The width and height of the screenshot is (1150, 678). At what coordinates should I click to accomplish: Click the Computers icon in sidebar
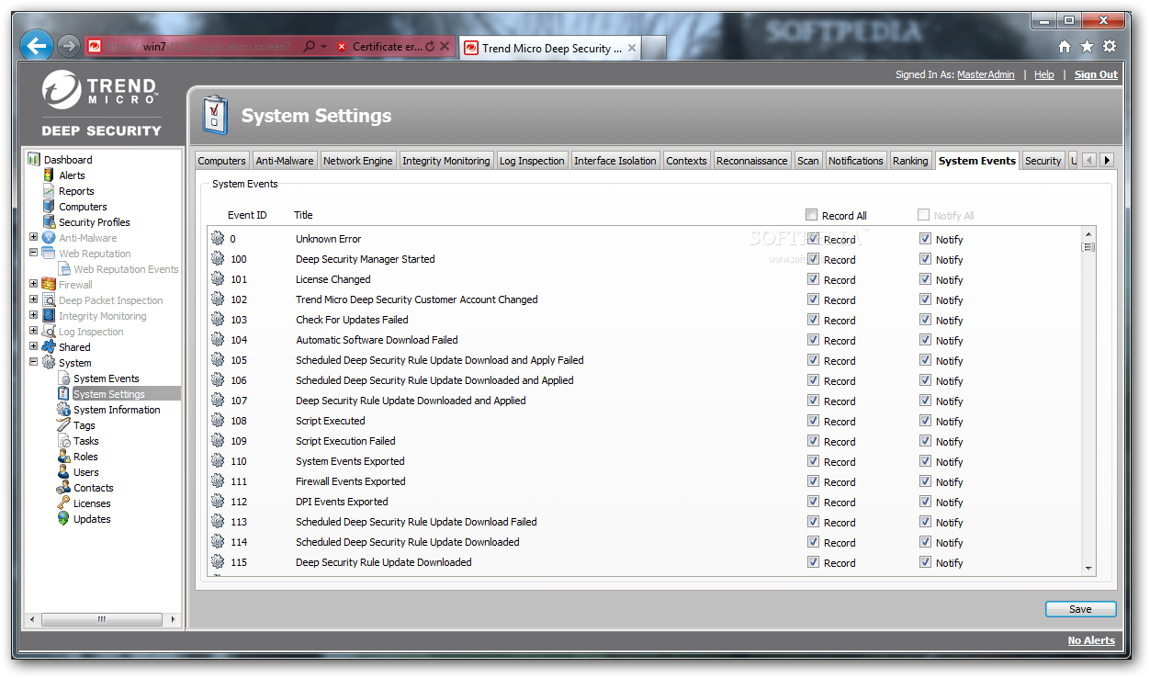pos(49,207)
